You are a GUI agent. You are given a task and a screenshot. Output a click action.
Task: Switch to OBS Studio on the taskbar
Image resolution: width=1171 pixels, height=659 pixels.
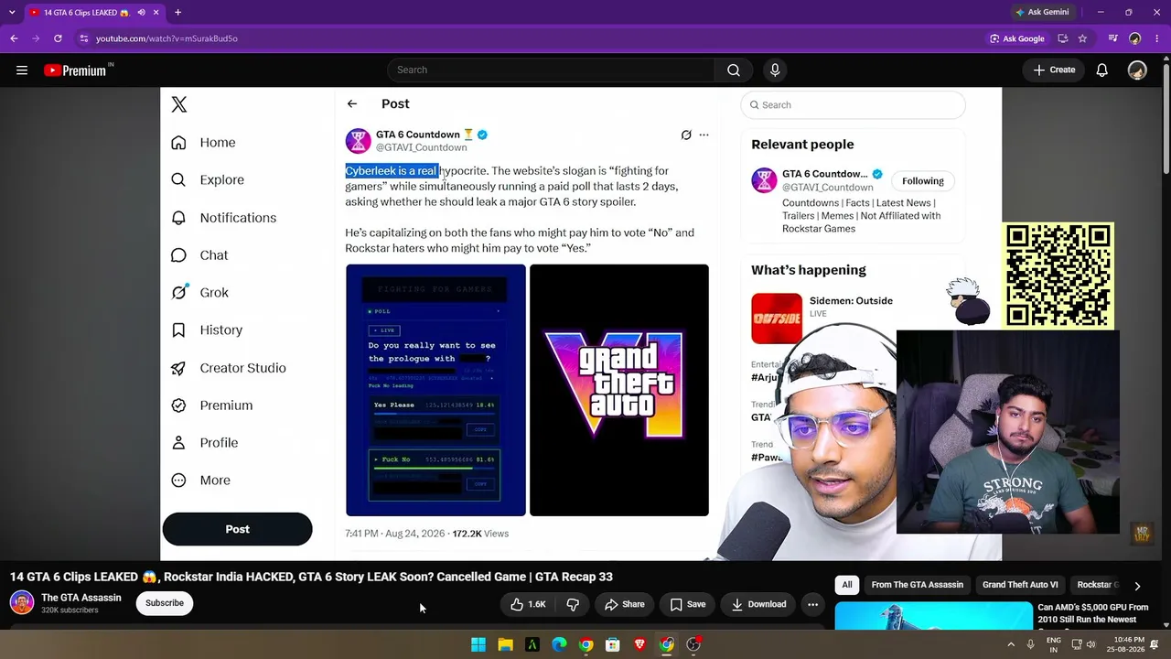tap(693, 644)
